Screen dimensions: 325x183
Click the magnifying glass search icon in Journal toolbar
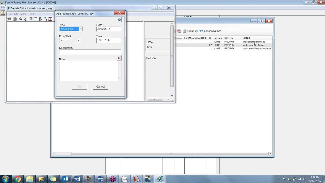pyautogui.click(x=45, y=19)
